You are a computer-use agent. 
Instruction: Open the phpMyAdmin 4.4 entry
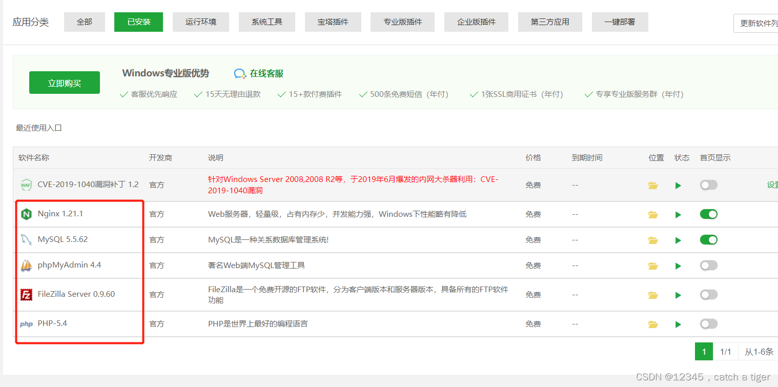tap(69, 265)
